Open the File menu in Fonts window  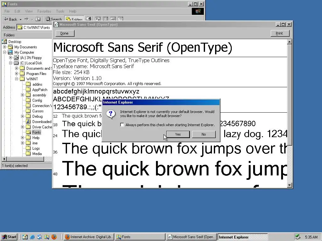coord(7,11)
